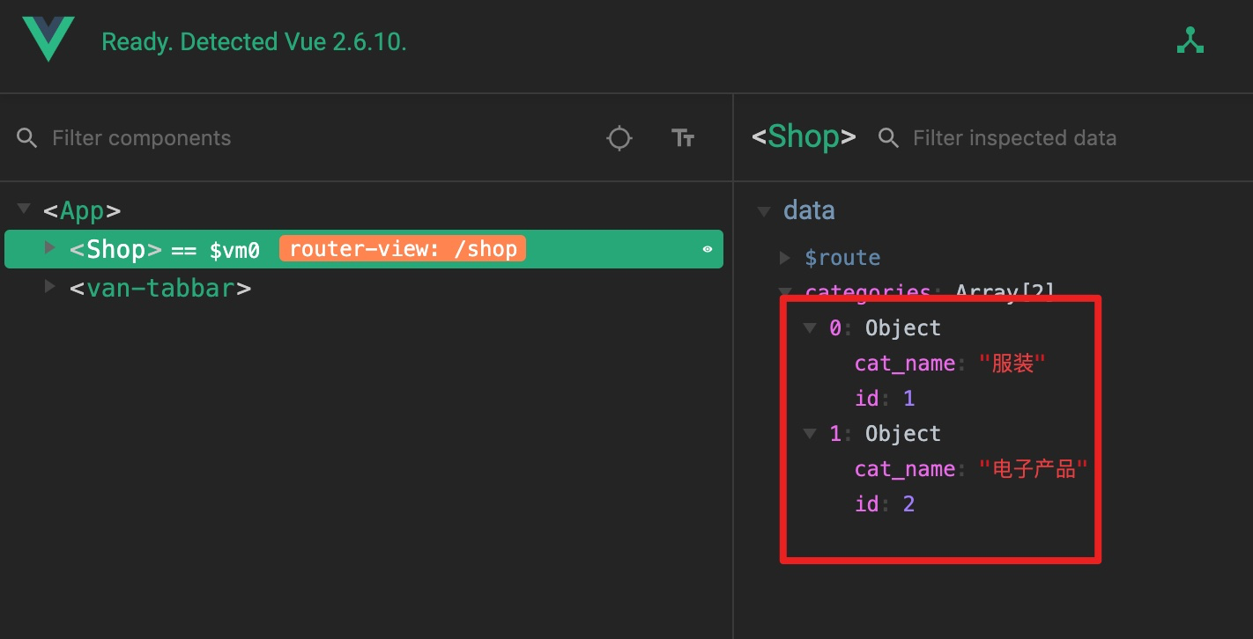Click the "电子产品" cat_name value
Image resolution: width=1253 pixels, height=639 pixels.
(1034, 469)
